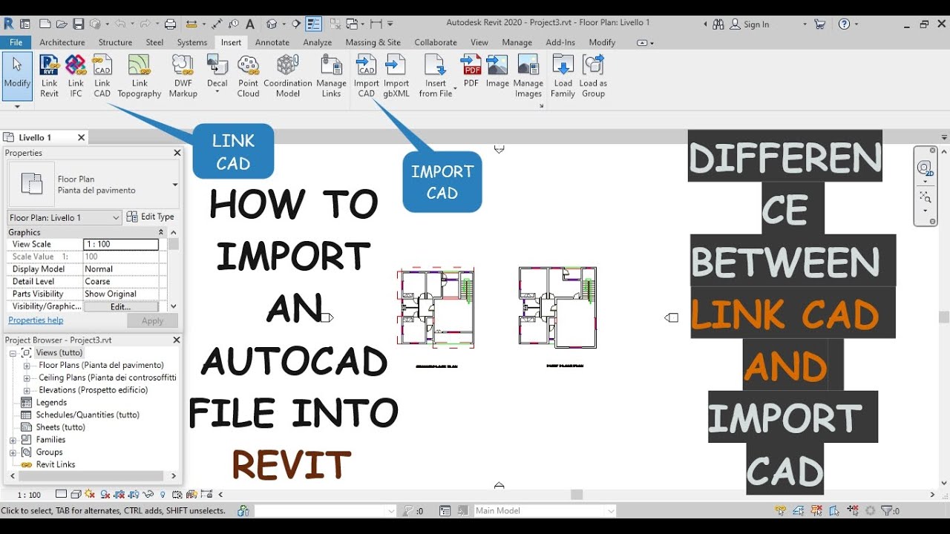950x534 pixels.
Task: Switch to the Architecture ribbon tab
Action: 62,42
